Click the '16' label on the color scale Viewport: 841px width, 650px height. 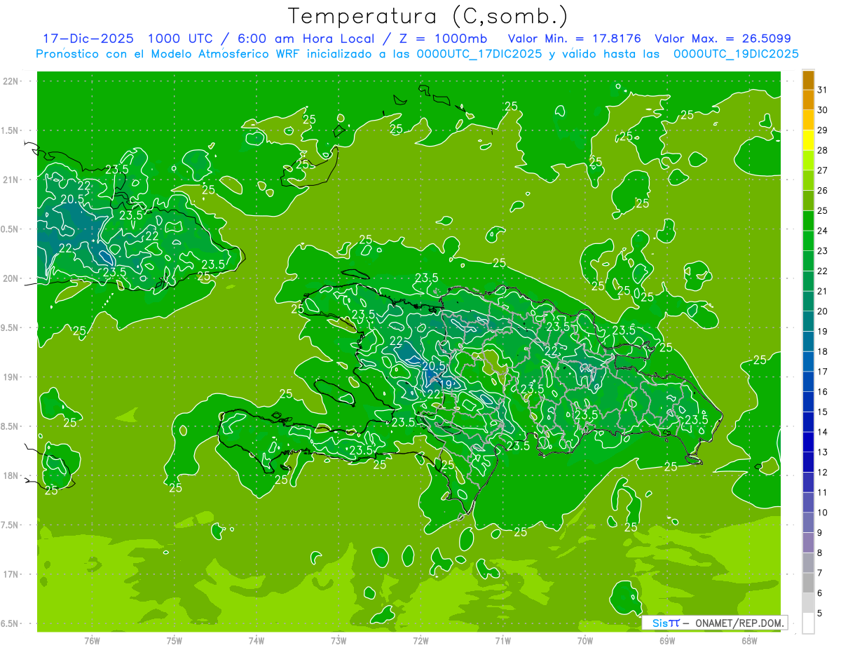[x=823, y=392]
